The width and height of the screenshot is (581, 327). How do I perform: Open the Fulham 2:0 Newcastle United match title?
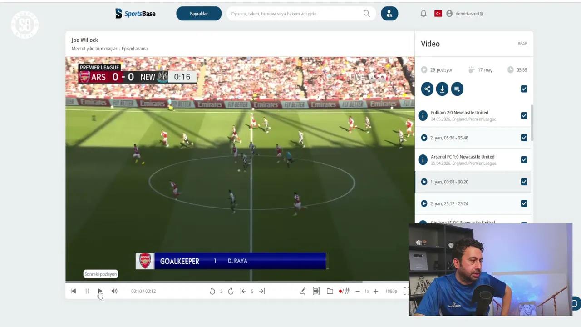coord(459,113)
